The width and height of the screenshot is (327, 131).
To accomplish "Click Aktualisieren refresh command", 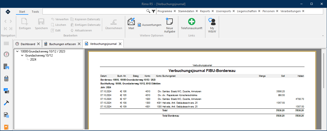I will [81, 30].
